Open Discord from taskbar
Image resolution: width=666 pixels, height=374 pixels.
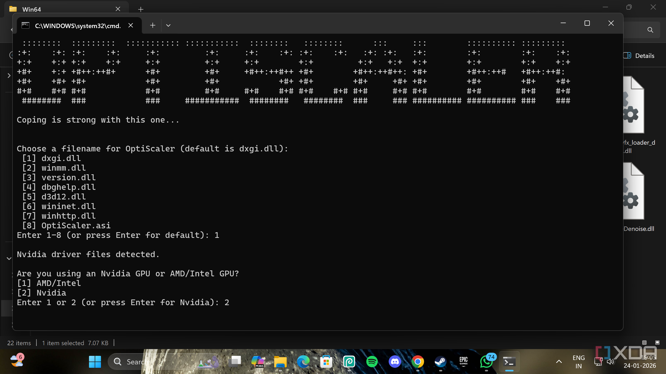coord(395,362)
